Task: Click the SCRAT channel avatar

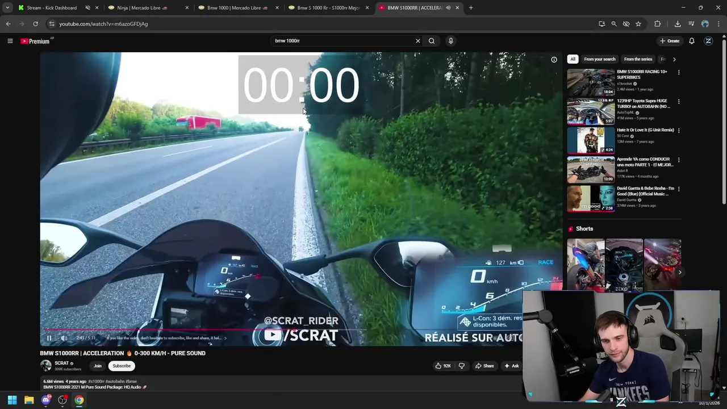Action: (45, 366)
